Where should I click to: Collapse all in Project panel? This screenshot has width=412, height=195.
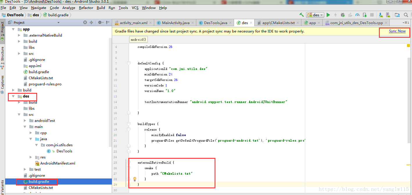pyautogui.click(x=91, y=22)
